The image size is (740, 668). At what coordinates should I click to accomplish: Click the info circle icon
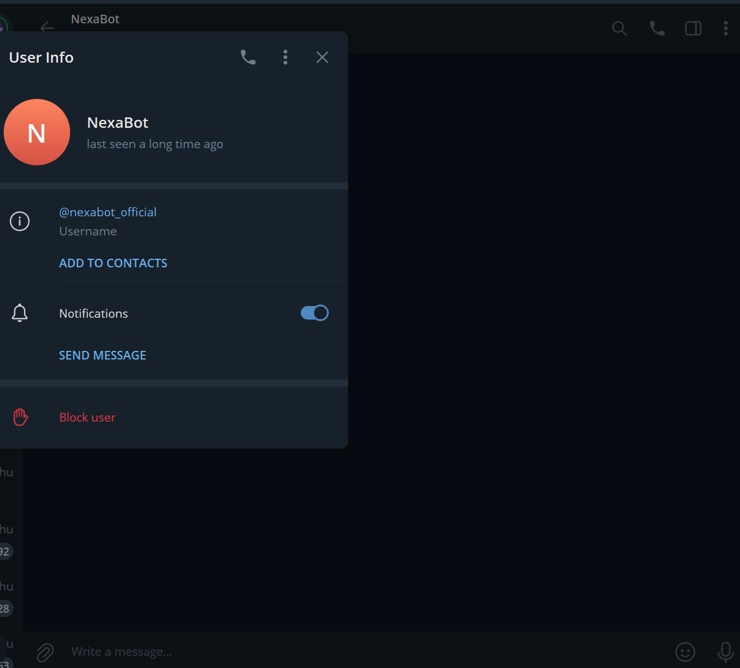[x=20, y=221]
